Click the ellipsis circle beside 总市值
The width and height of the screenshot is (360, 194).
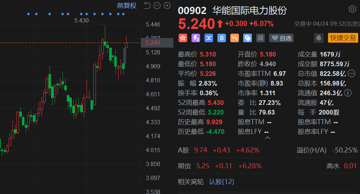point(351,73)
